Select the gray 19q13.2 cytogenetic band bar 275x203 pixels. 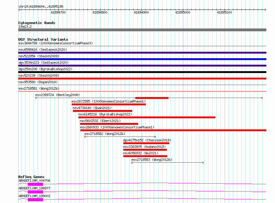(142, 30)
